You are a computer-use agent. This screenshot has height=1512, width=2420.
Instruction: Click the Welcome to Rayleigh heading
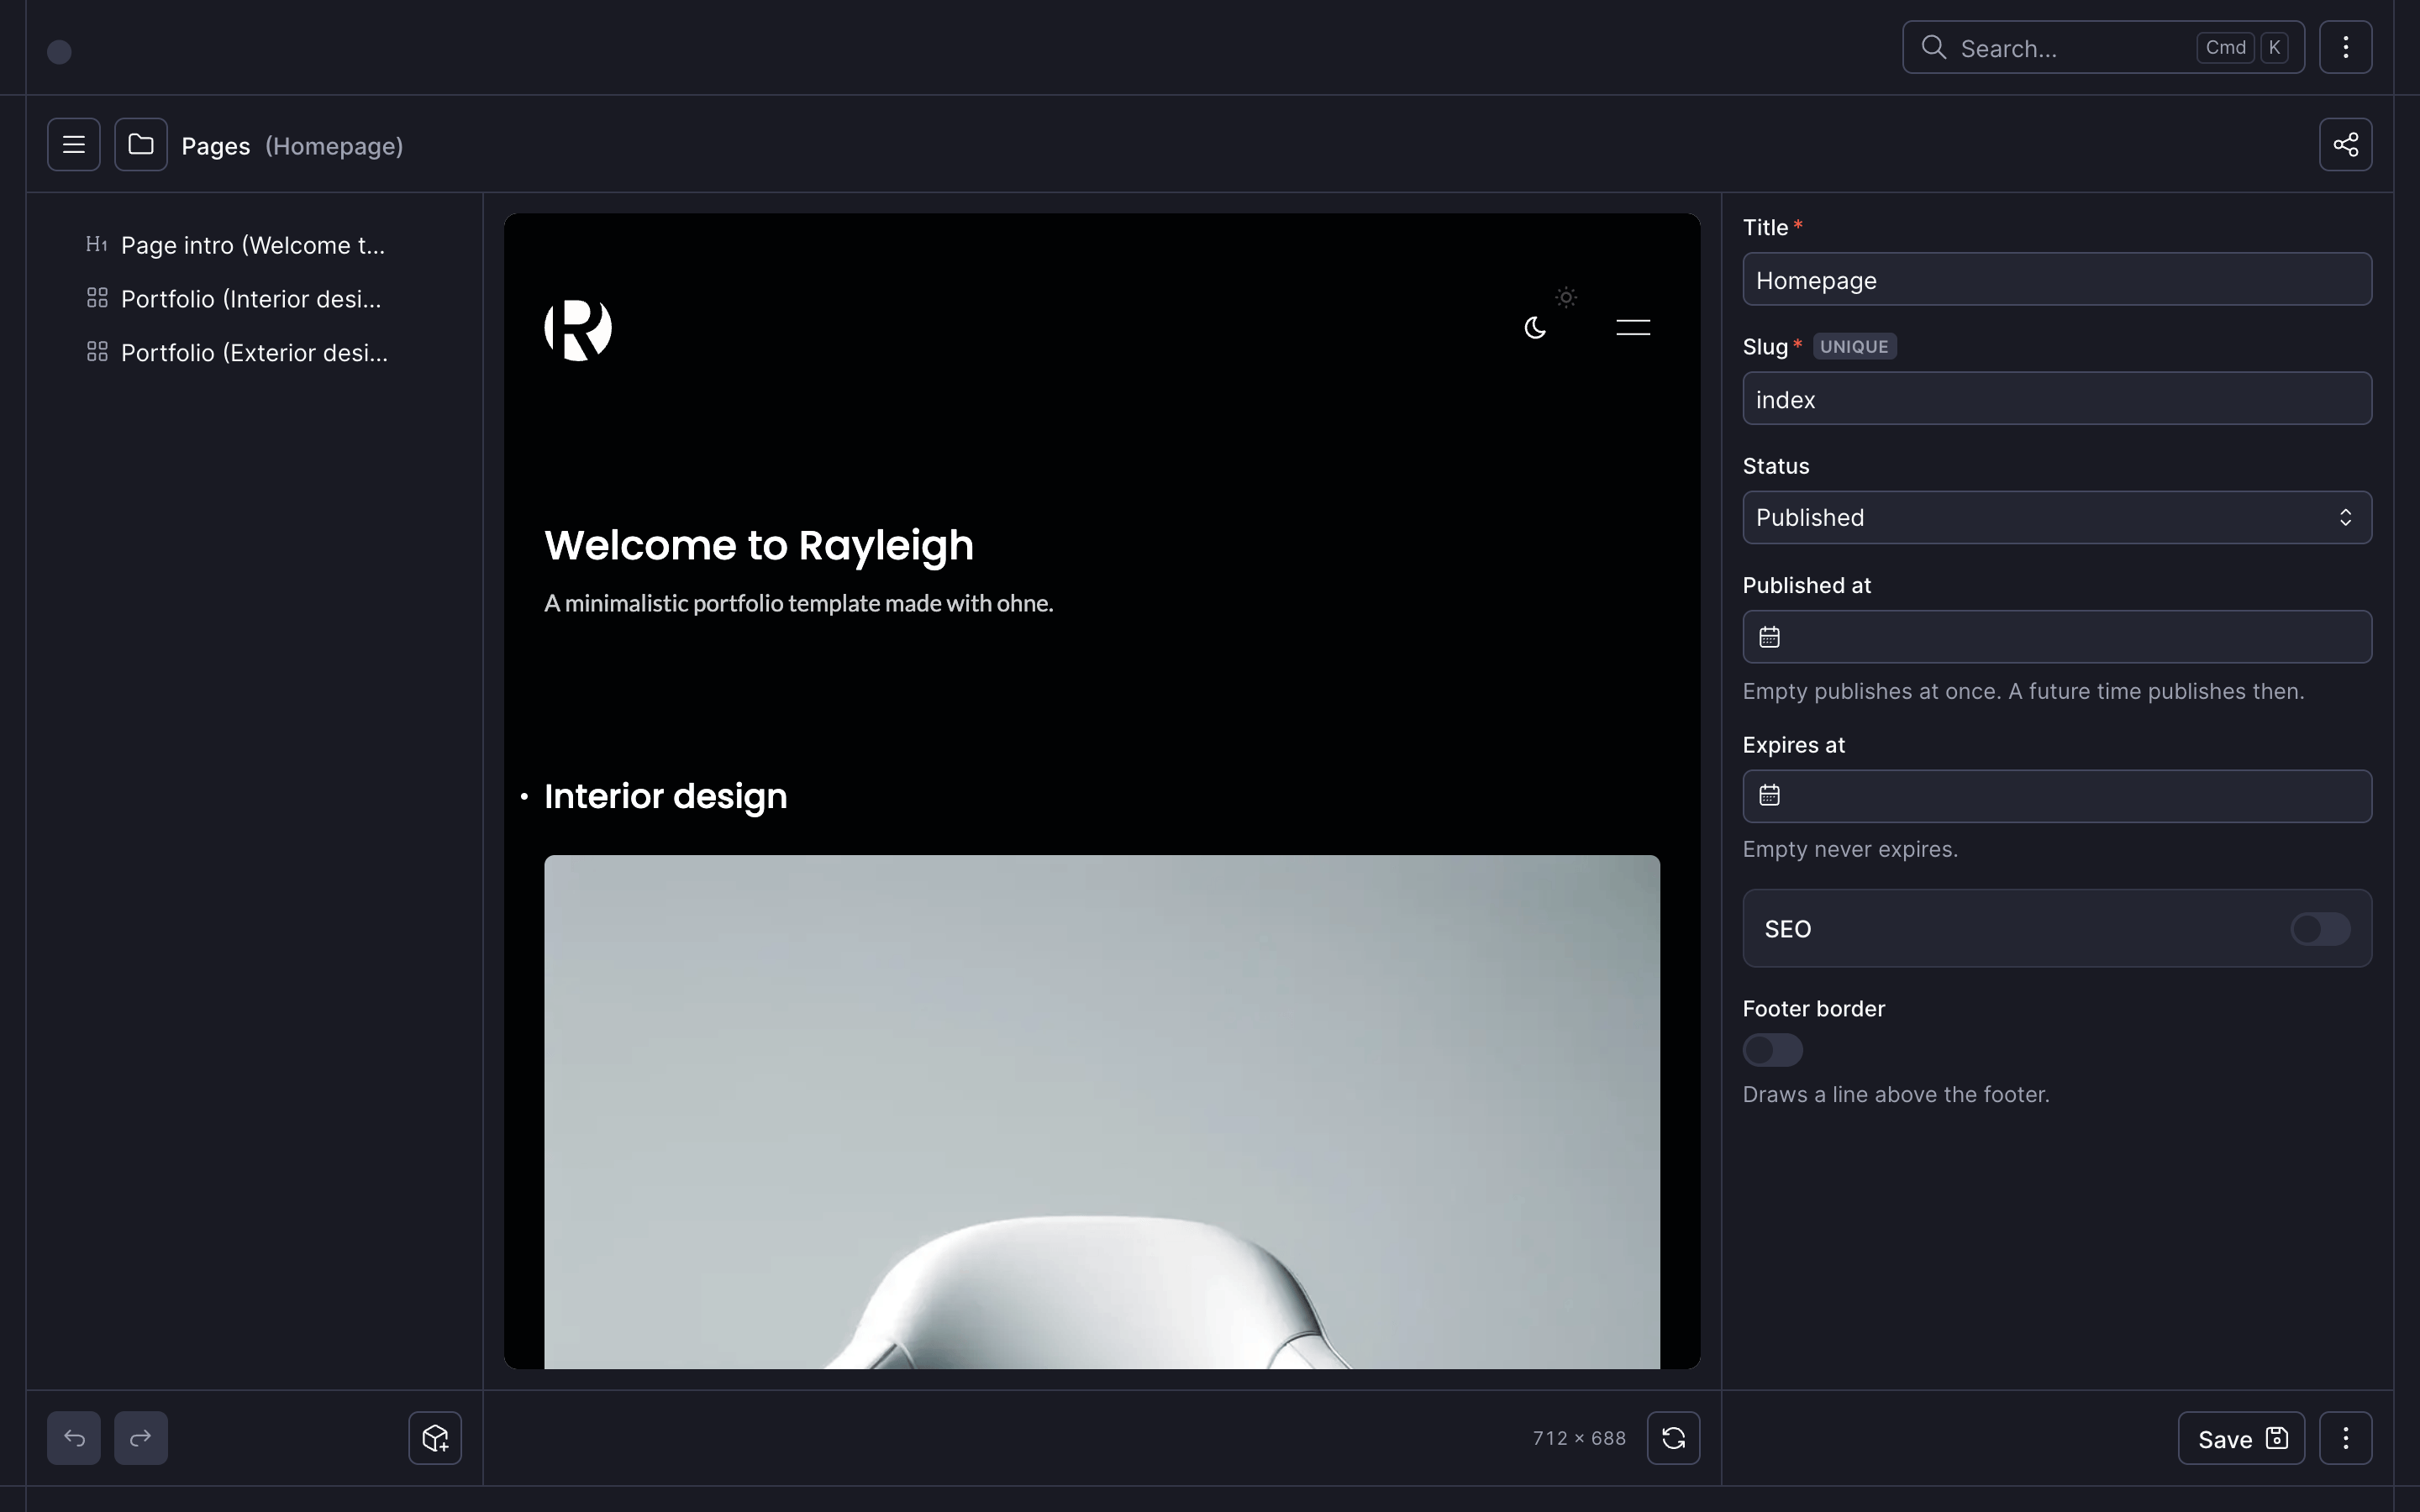point(759,546)
